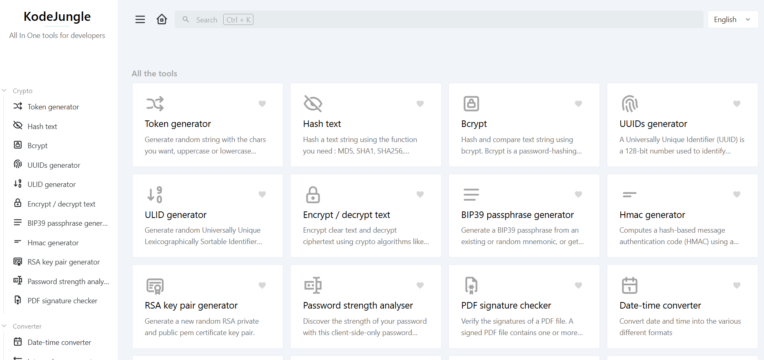Favorite the Bcrypt card

[x=578, y=104]
